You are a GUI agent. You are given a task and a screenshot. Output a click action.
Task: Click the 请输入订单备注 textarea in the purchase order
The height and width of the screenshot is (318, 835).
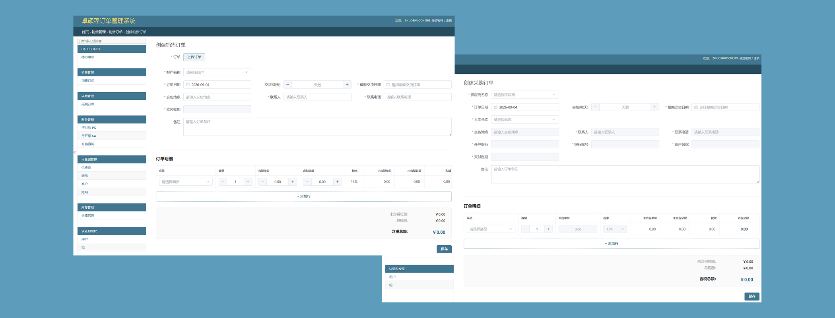pos(625,174)
